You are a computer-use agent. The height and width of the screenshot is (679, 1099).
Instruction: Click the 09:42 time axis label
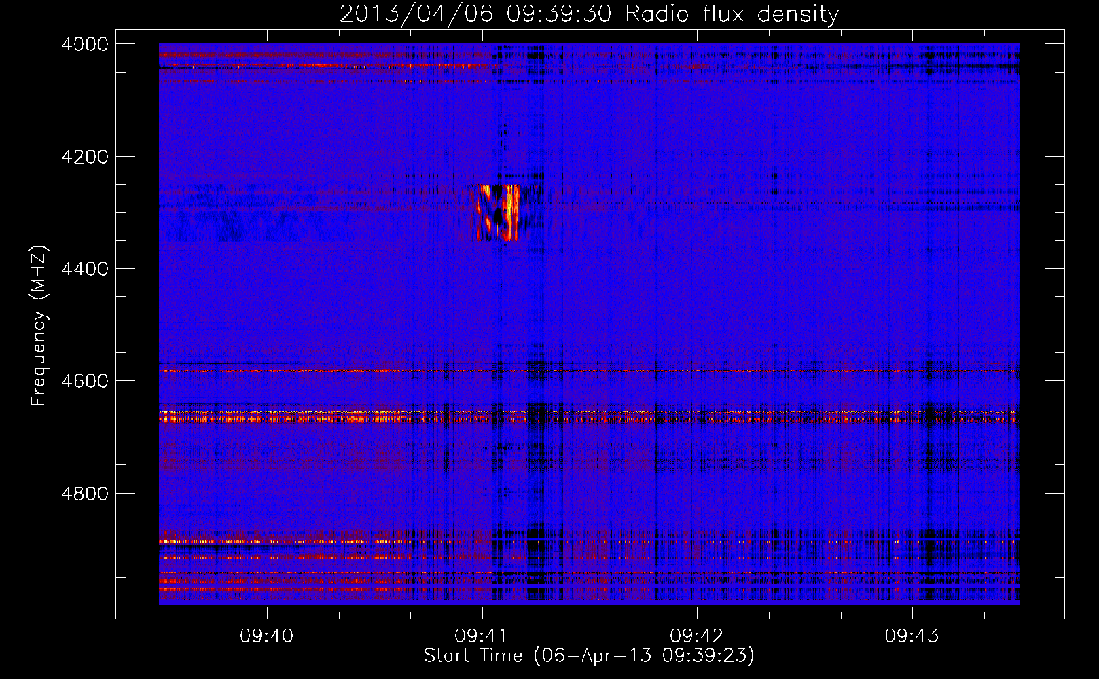point(697,636)
